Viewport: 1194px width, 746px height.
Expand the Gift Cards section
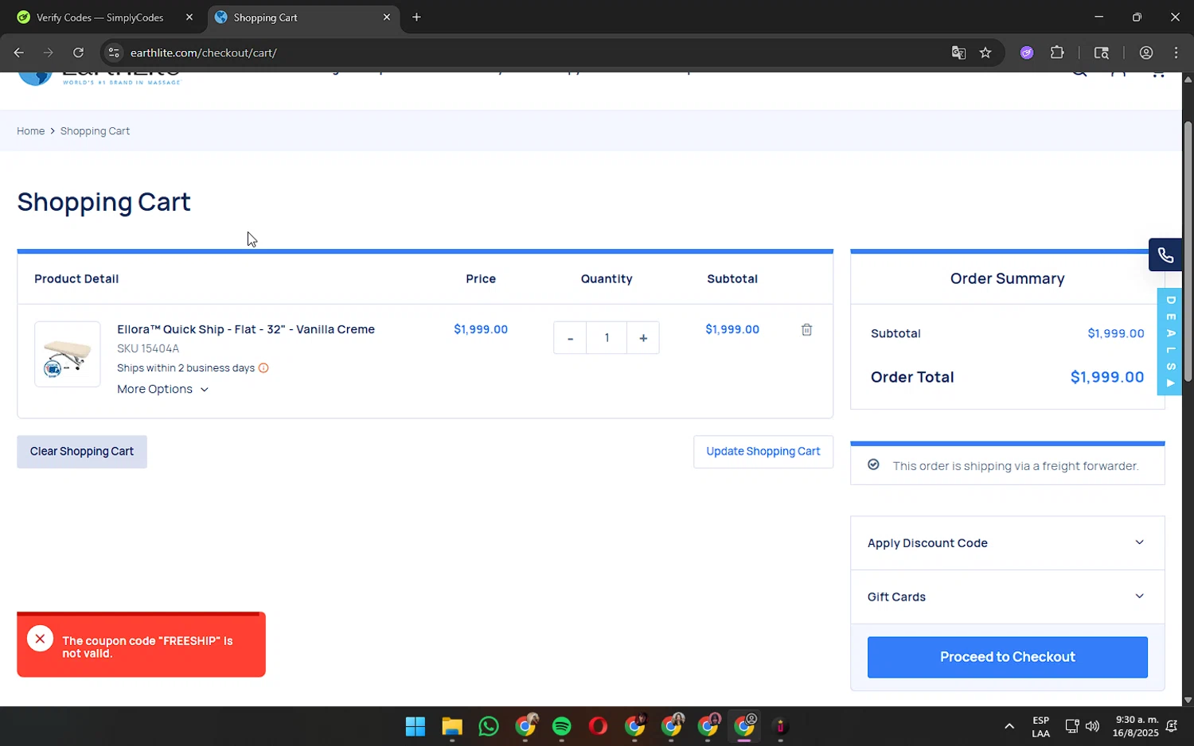(x=1007, y=596)
